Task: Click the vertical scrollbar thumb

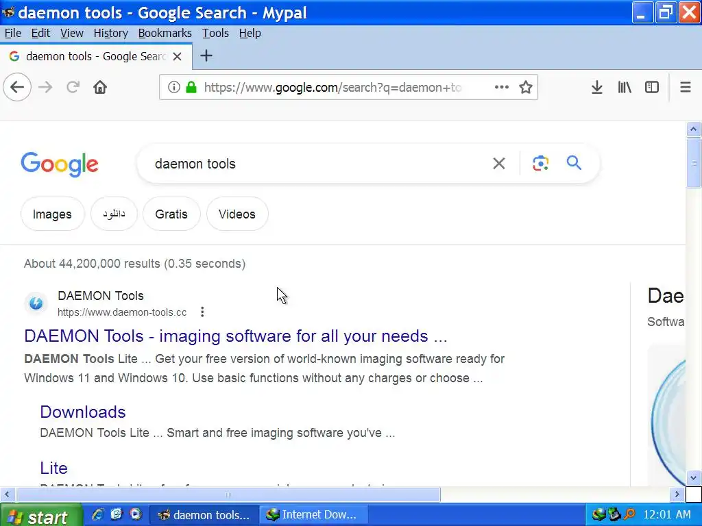Action: [x=694, y=163]
